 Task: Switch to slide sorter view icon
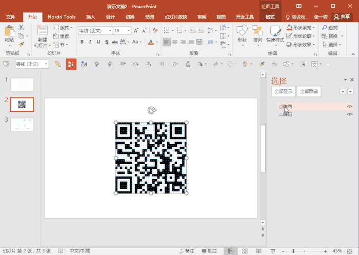click(245, 251)
